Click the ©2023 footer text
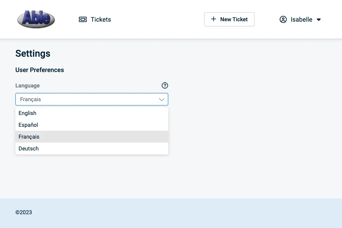 point(24,212)
